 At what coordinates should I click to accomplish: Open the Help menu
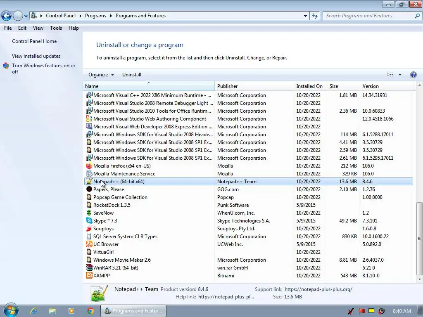point(74,28)
